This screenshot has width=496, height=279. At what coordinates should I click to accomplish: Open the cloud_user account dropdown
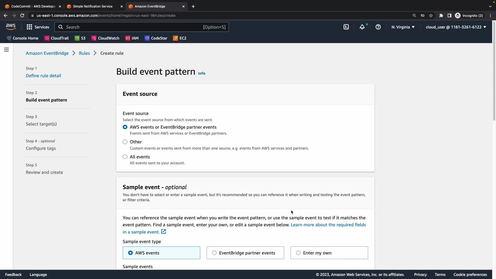coord(456,27)
